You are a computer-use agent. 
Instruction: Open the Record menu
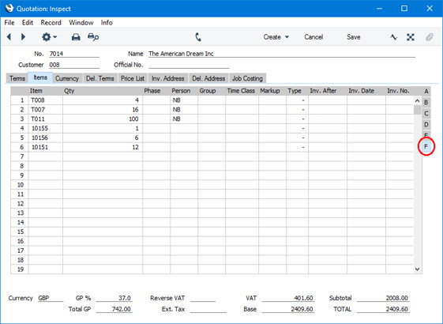tap(51, 23)
